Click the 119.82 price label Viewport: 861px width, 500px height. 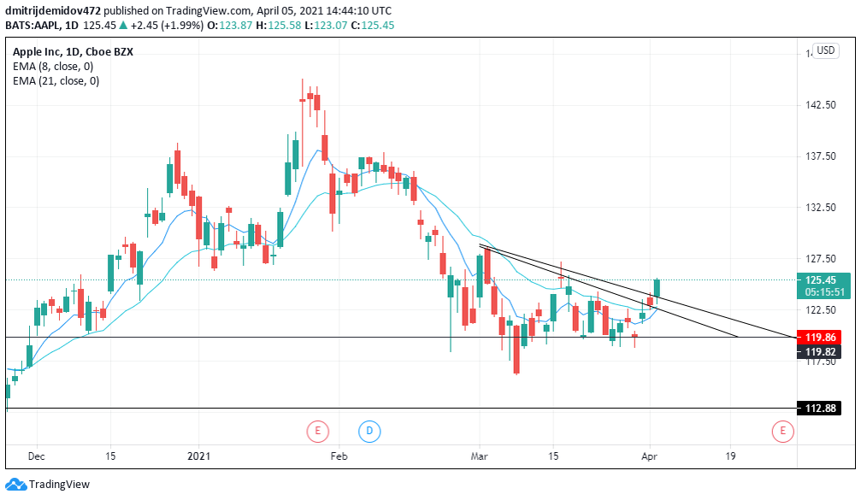tap(819, 352)
